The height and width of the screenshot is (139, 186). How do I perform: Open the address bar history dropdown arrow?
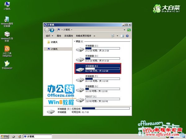tap(124, 30)
